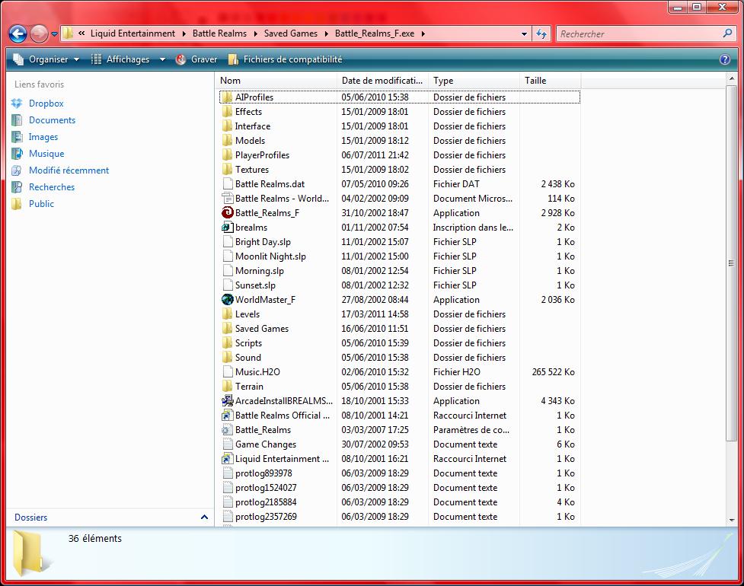Screen dimensions: 744x586
Task: Expand the arrow after Battle Realms breadcrumb
Action: (x=255, y=33)
